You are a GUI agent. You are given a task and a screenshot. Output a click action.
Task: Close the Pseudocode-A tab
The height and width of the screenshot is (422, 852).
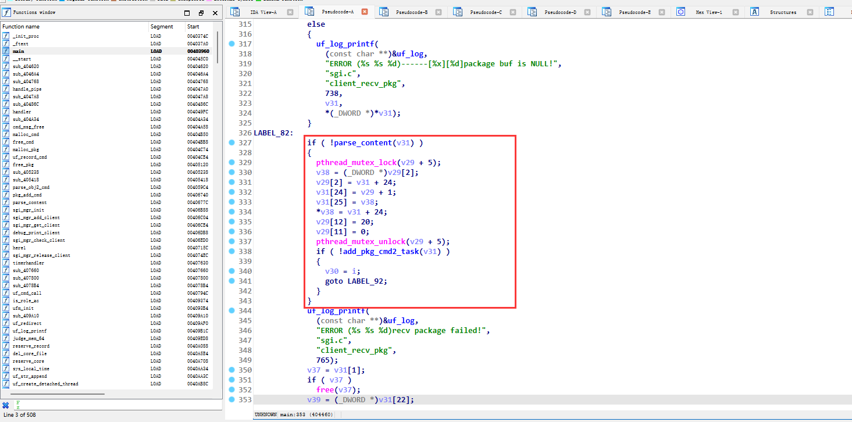pos(365,12)
